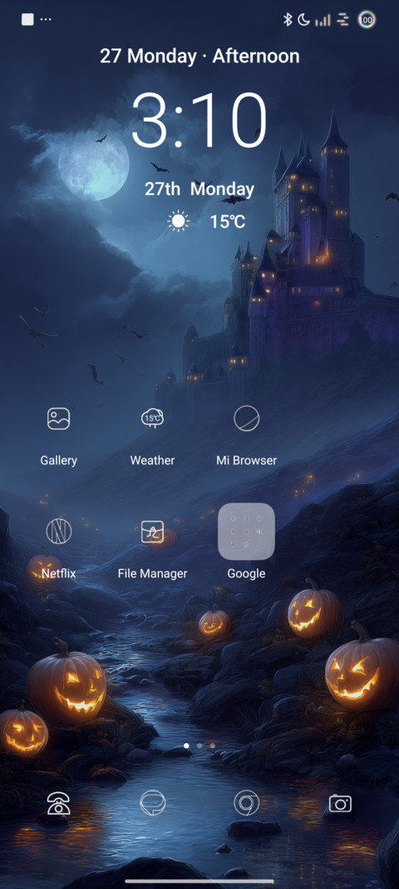Switch to the third home page dot
This screenshot has width=399, height=889.
pyautogui.click(x=212, y=746)
